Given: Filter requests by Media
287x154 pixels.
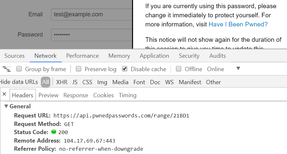Looking at the screenshot, I should point(120,82).
